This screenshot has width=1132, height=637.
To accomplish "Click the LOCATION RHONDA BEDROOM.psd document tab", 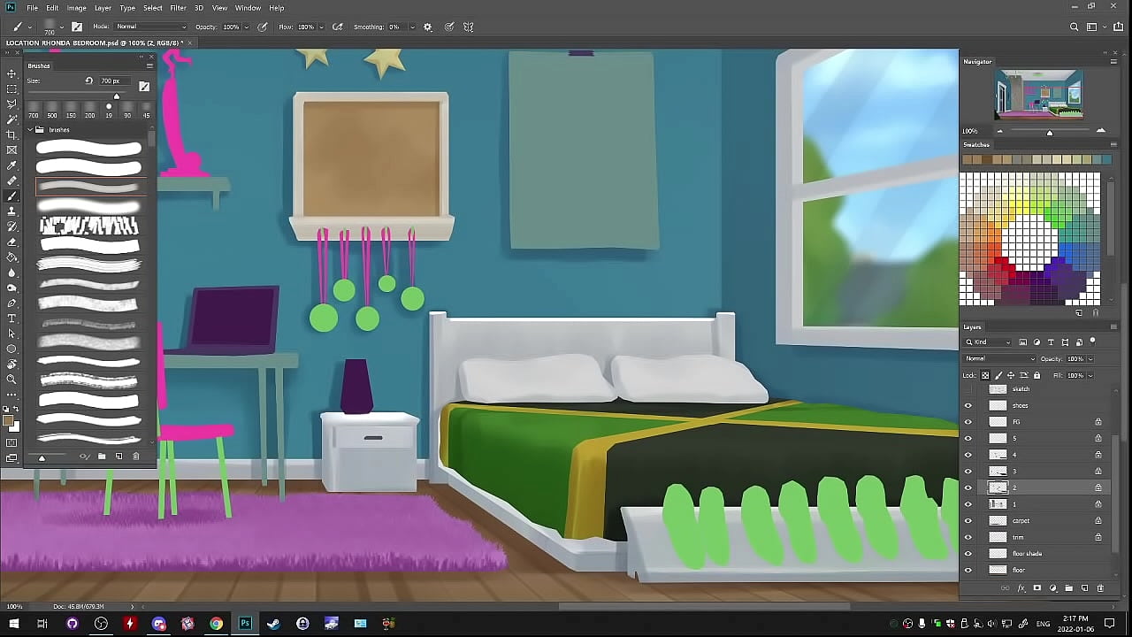I will tap(96, 42).
